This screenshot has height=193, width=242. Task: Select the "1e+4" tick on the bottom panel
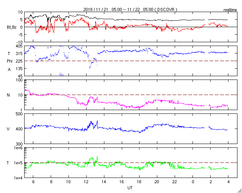pyautogui.click(x=18, y=178)
